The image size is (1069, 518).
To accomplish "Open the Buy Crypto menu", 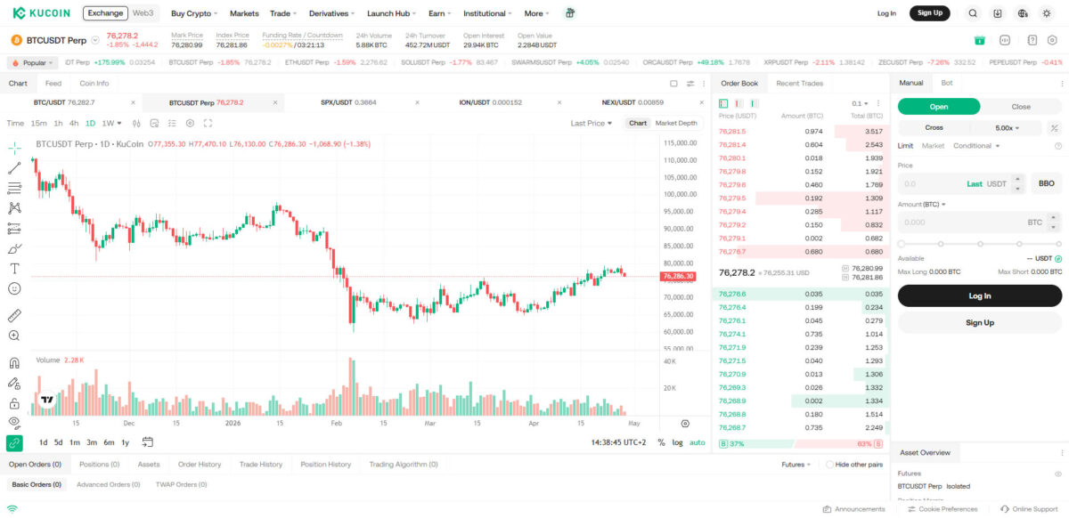I will 193,13.
